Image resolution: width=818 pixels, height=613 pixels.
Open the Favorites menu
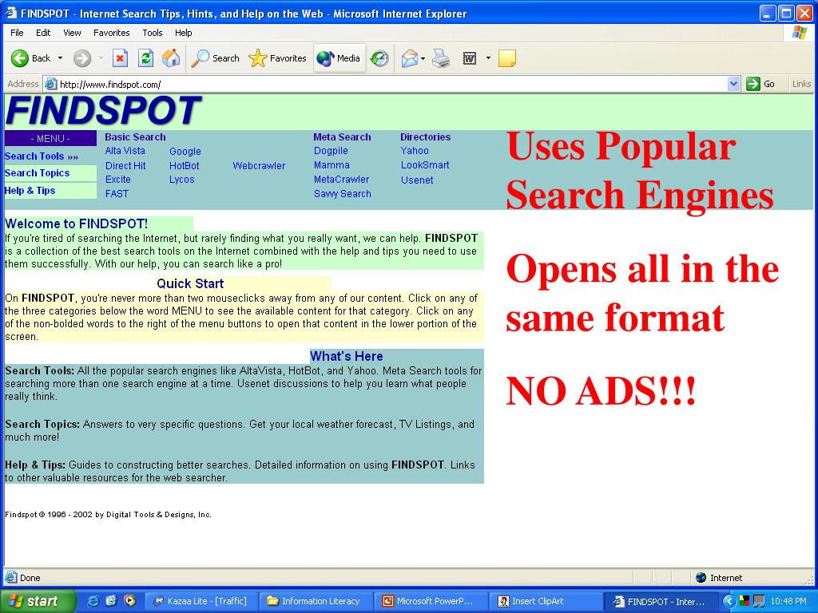tap(112, 33)
